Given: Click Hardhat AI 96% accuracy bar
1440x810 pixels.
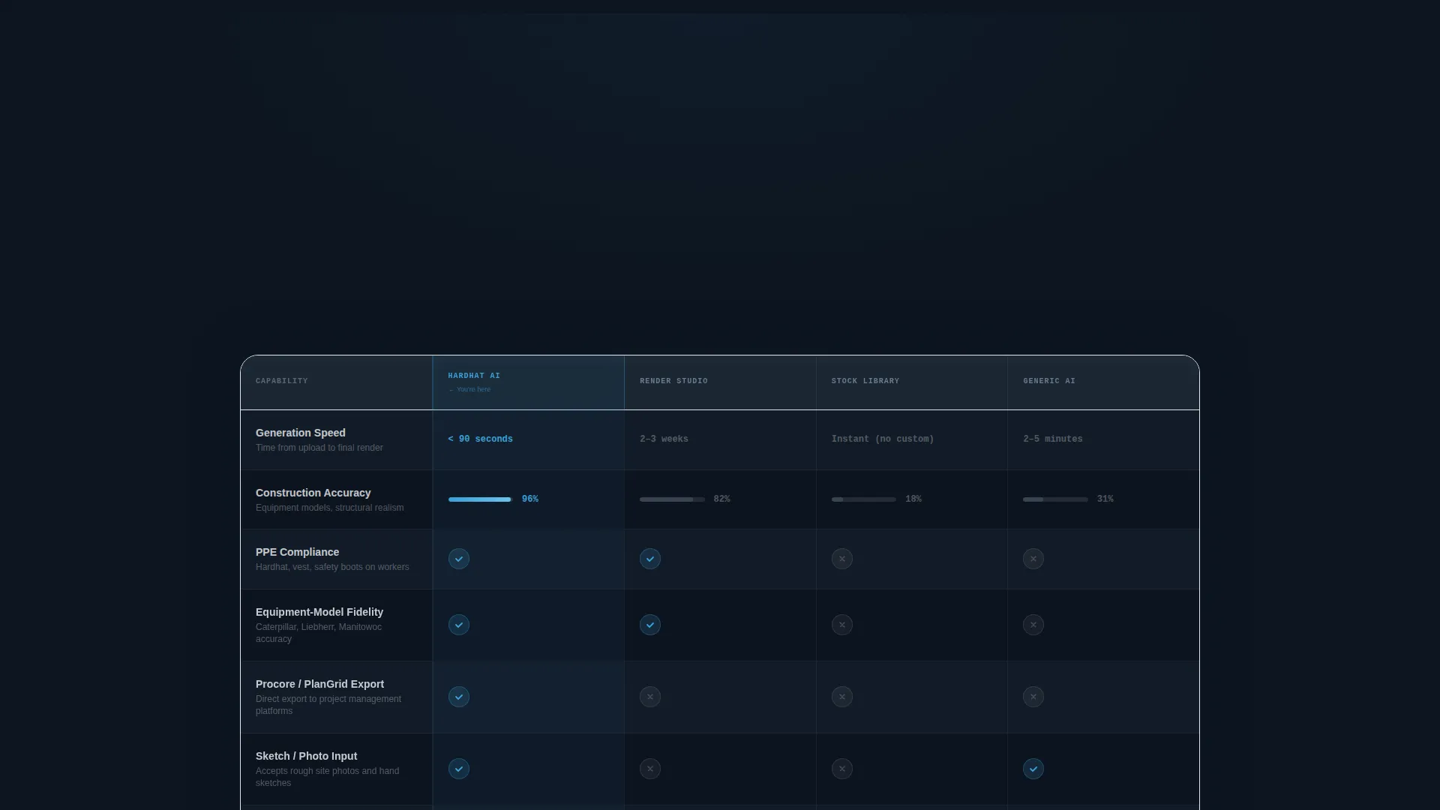Looking at the screenshot, I should tap(480, 499).
